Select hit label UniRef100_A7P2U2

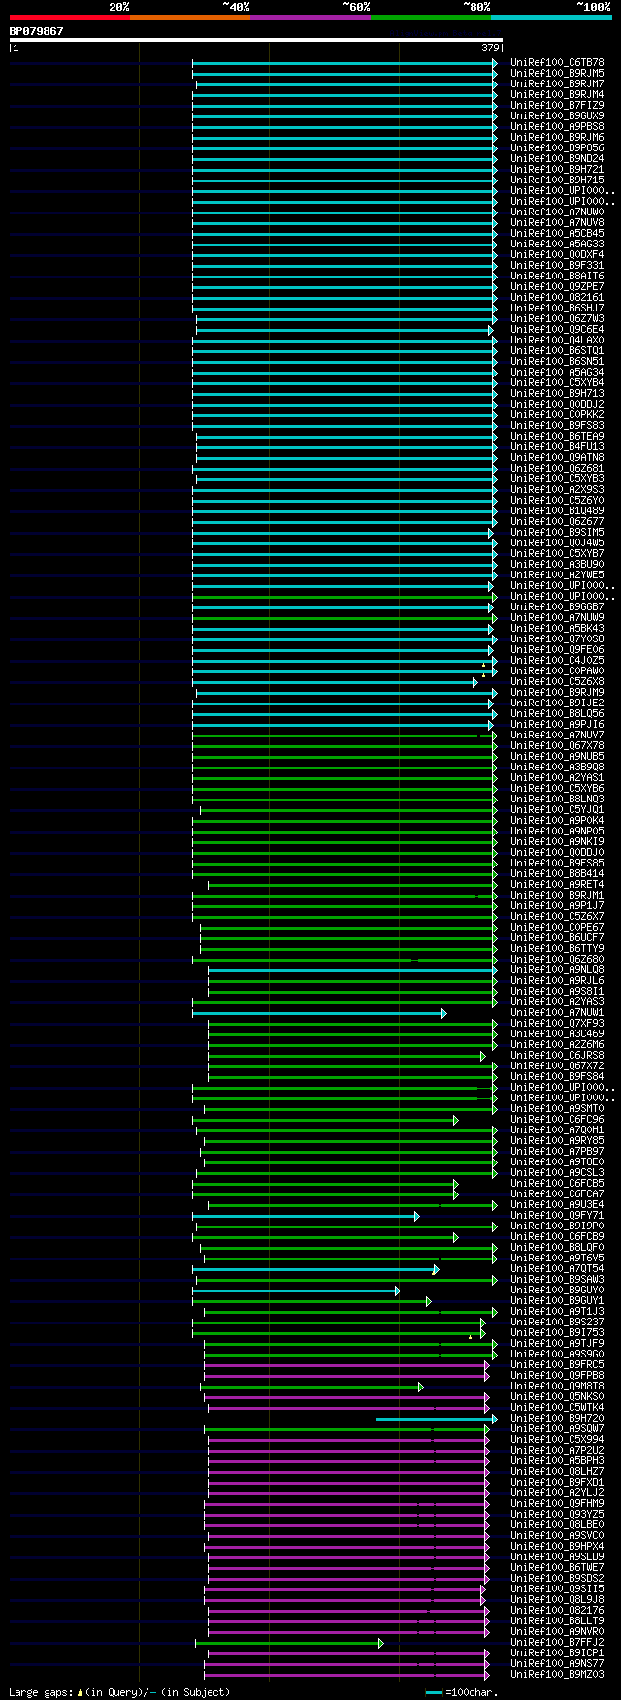557,1451
